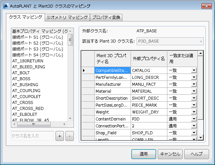Click the SHOP_FLD cell

[x=149, y=133]
